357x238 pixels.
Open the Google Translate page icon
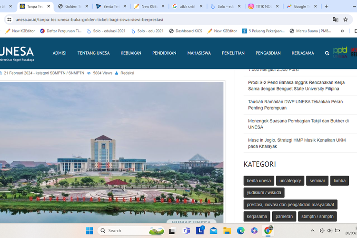click(336, 20)
